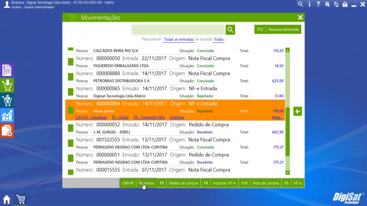The image size is (367, 206).
Task: Click the Alceu Junior name in orange row
Action: [104, 111]
